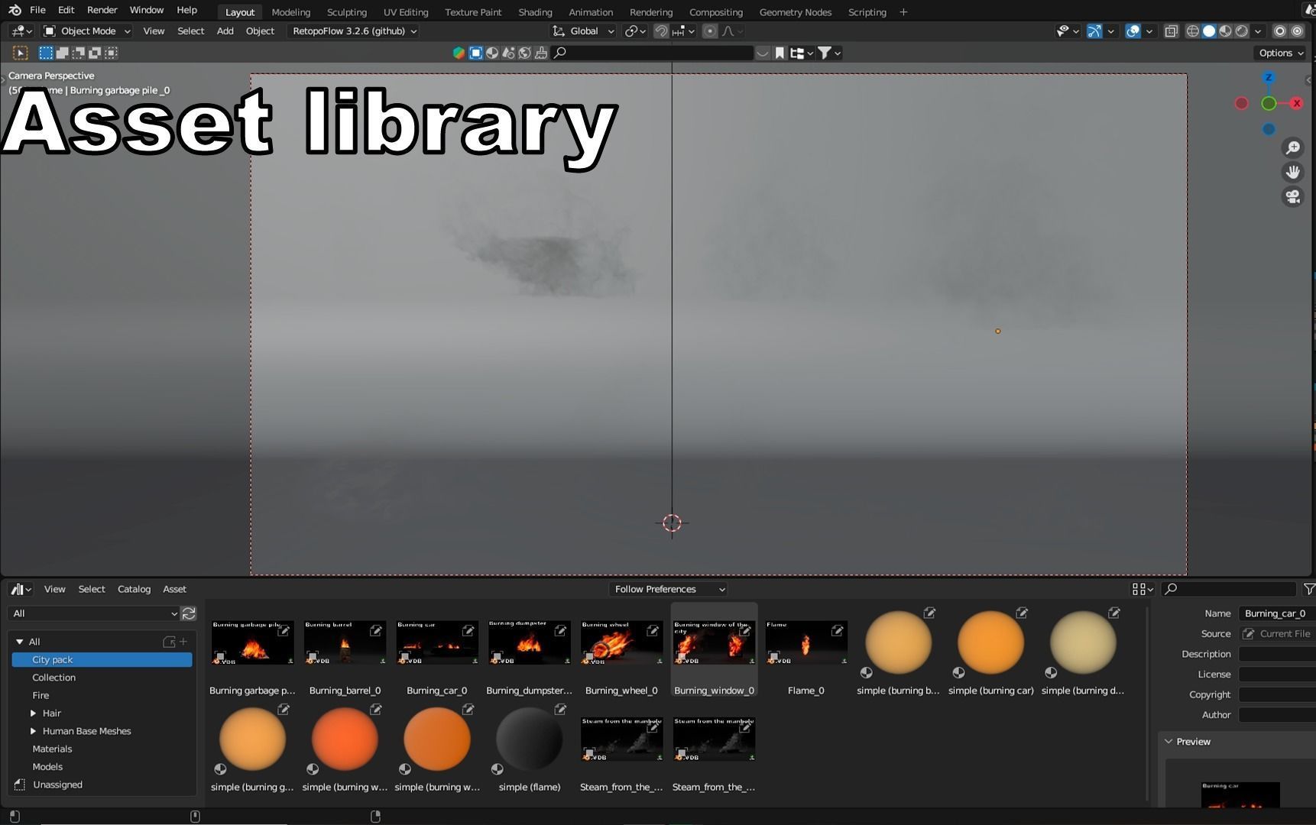Screen dimensions: 1316x825
Task: Open the viewport filter funnel dropdown
Action: (x=829, y=53)
